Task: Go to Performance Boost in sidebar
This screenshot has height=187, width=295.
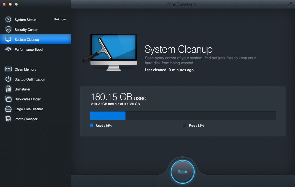Action: click(29, 49)
